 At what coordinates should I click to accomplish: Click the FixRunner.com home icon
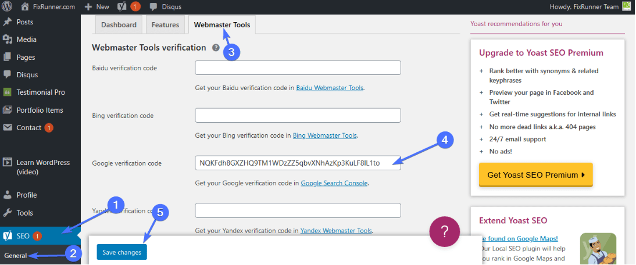coord(25,6)
